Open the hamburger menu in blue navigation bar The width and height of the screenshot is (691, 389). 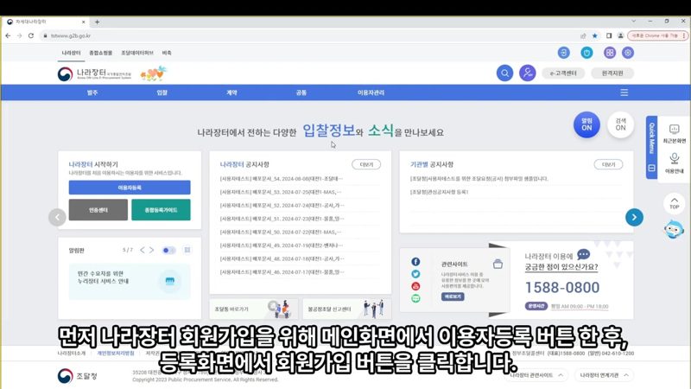point(624,92)
